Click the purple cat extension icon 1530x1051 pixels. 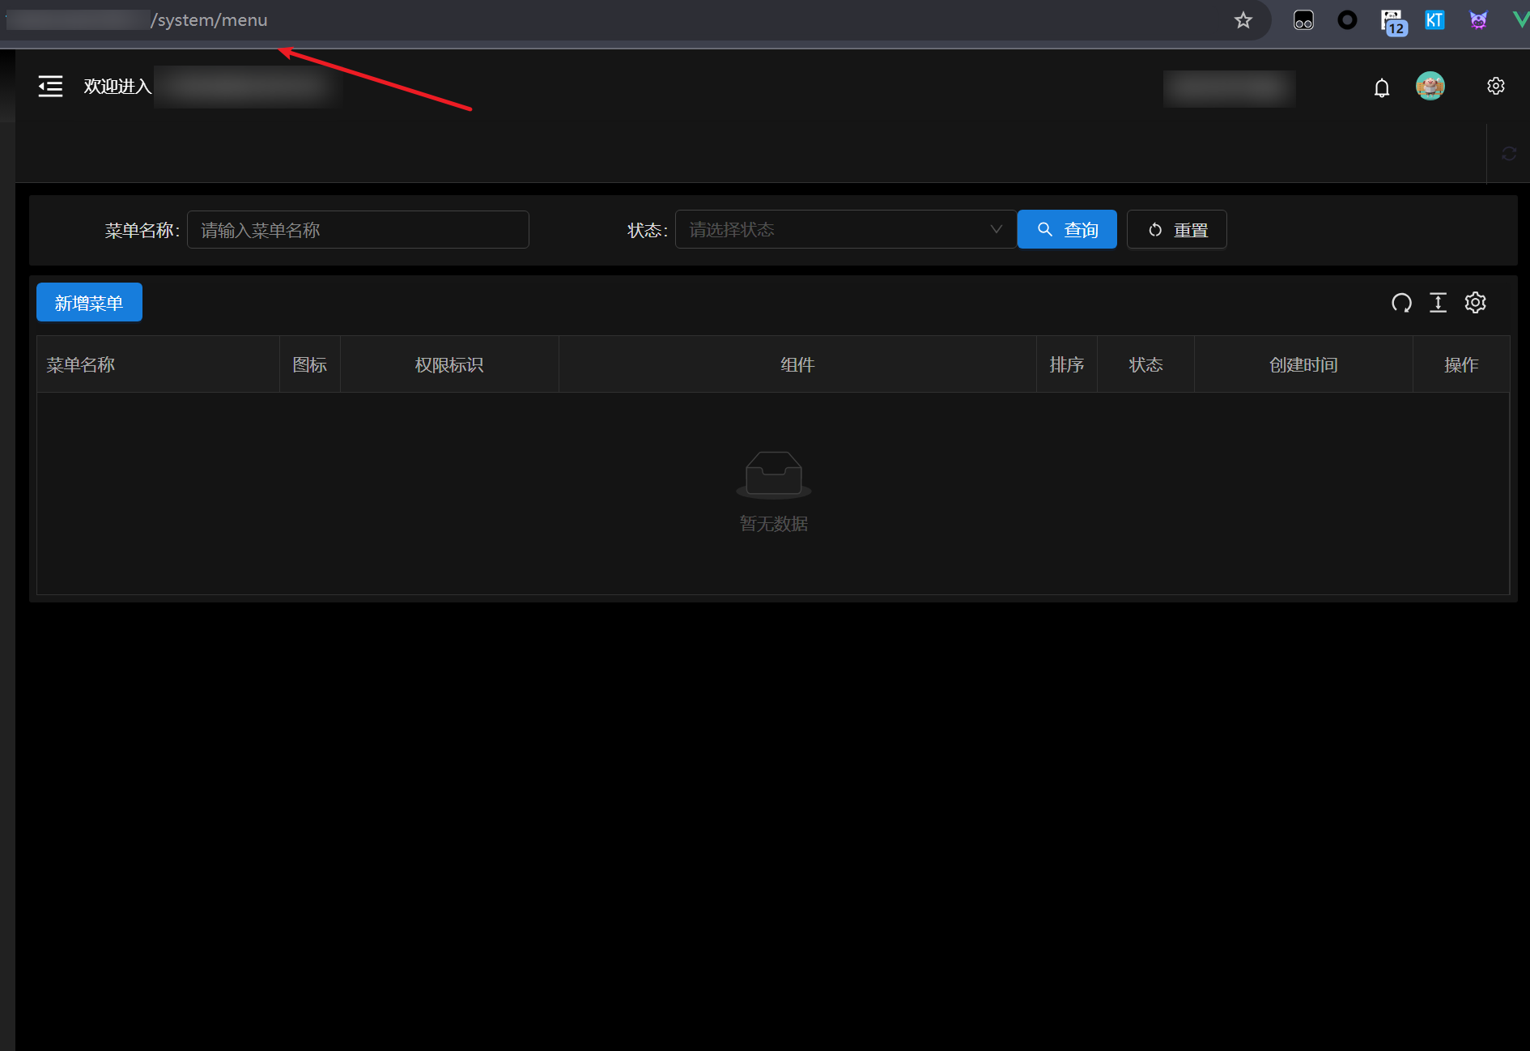click(x=1478, y=20)
